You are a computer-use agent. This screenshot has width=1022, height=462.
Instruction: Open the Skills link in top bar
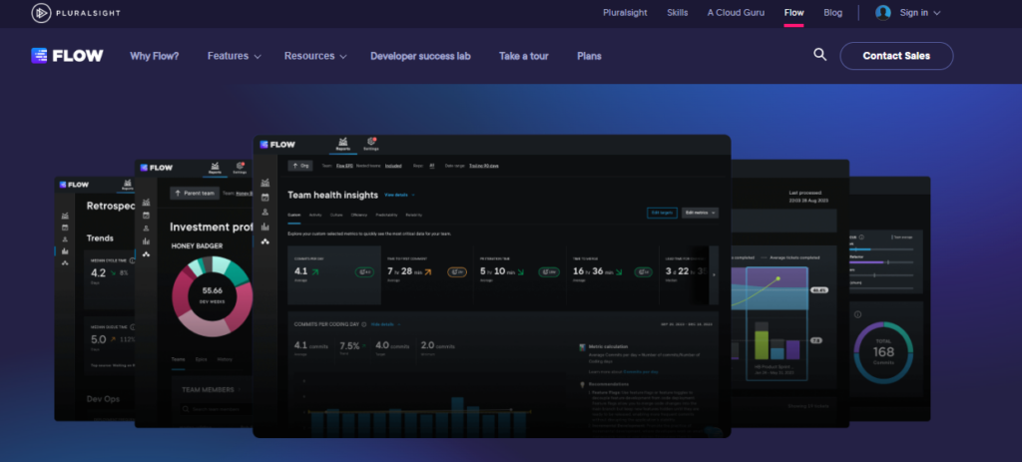coord(678,12)
